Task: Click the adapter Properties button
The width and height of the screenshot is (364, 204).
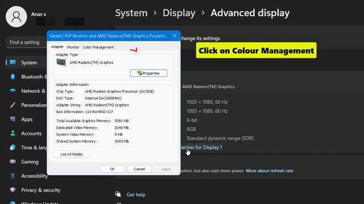Action: [x=148, y=73]
